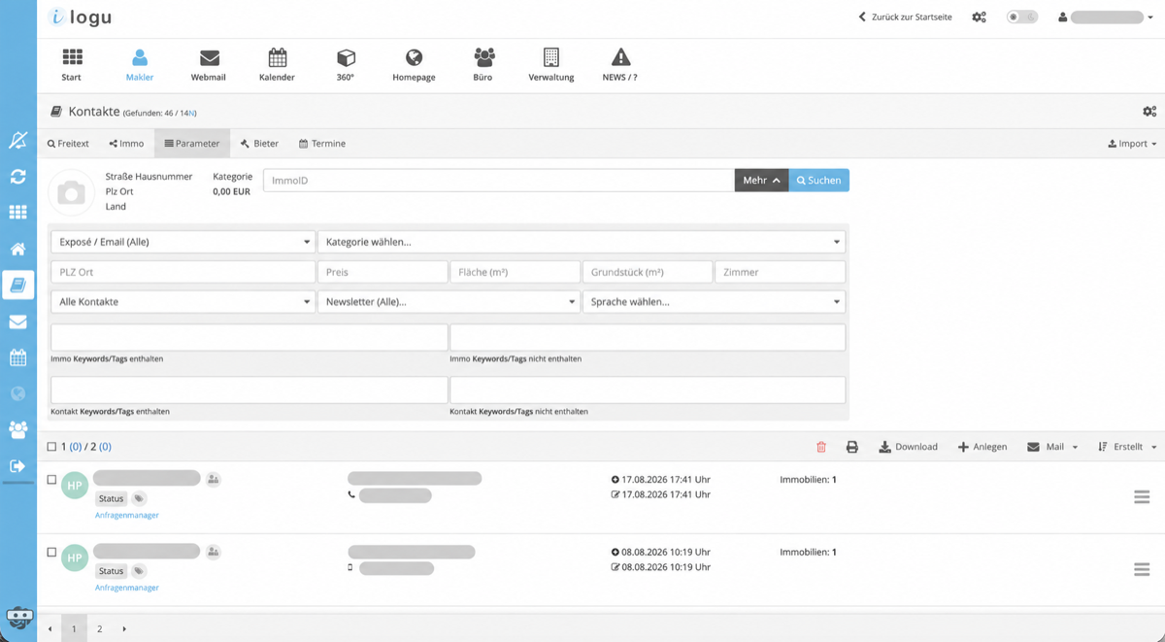Open hamburger menu of 08.08.2026 contact
The image size is (1165, 642).
pos(1142,570)
